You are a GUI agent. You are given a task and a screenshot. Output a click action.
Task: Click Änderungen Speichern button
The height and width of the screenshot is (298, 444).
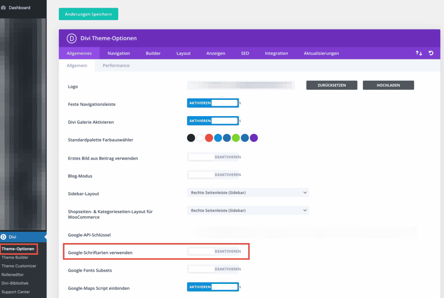88,14
